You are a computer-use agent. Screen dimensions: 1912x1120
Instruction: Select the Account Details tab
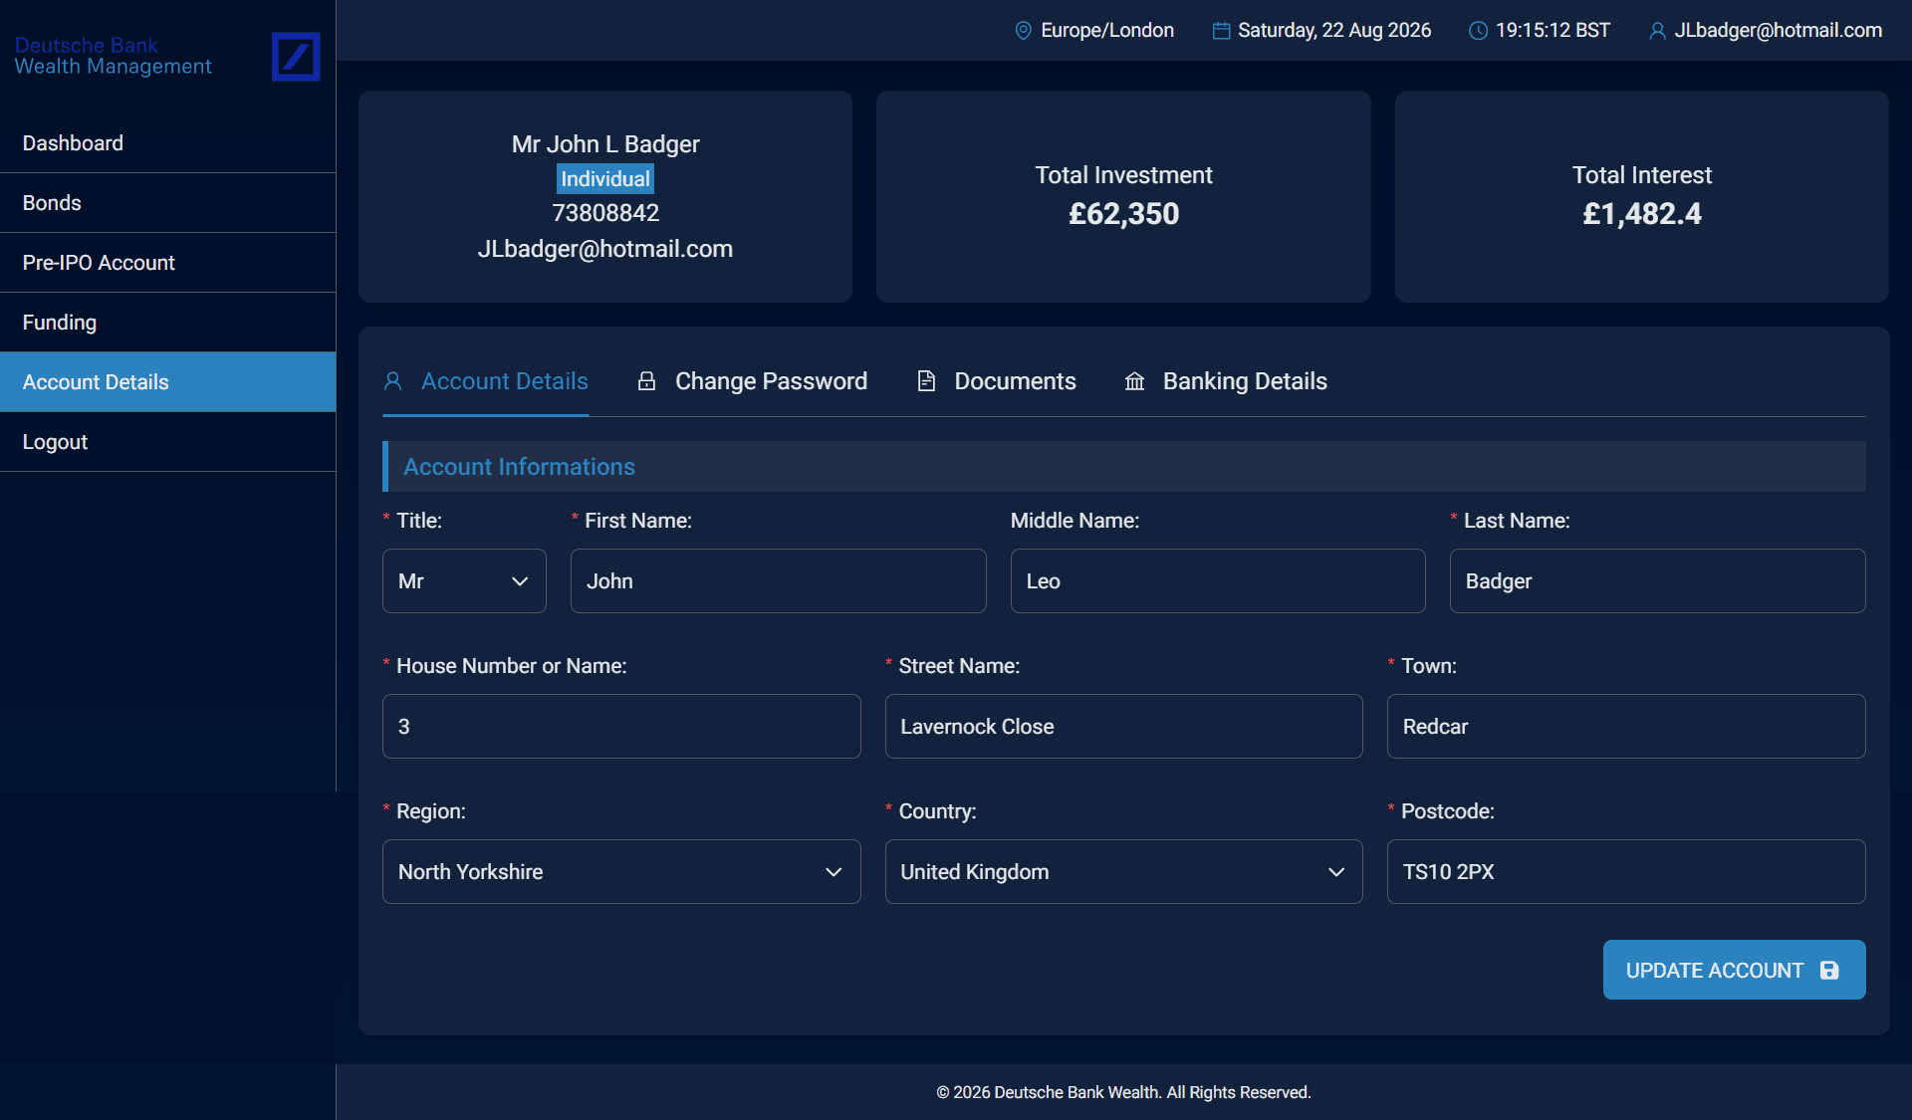click(x=486, y=381)
